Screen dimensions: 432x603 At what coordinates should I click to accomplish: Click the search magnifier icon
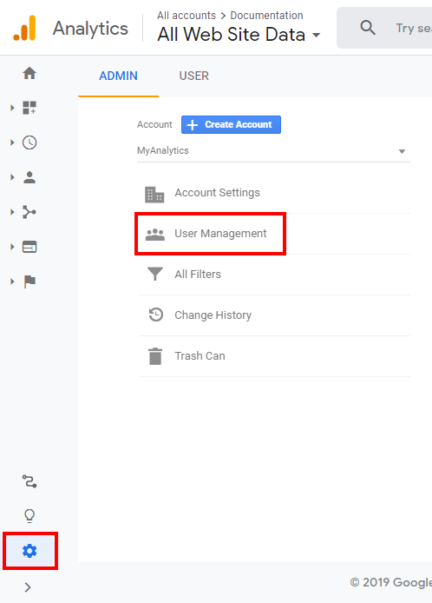pyautogui.click(x=368, y=28)
